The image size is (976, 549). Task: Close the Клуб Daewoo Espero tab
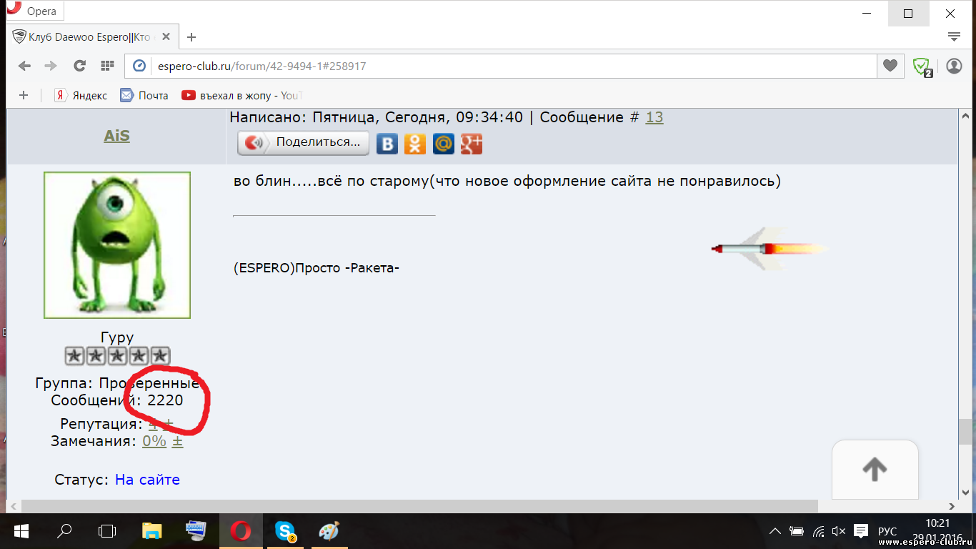click(x=165, y=37)
